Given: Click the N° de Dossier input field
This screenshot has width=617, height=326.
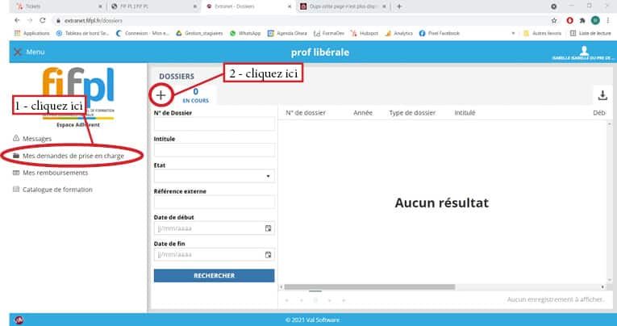Looking at the screenshot, I should [215, 124].
